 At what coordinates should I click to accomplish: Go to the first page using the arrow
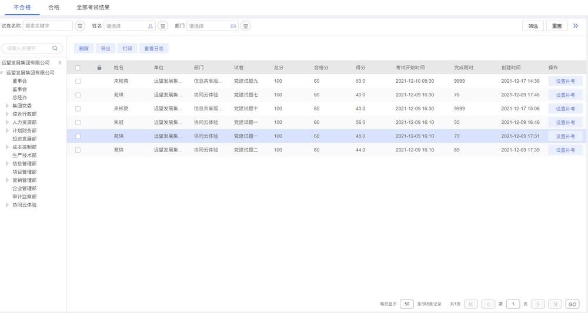tap(471, 304)
